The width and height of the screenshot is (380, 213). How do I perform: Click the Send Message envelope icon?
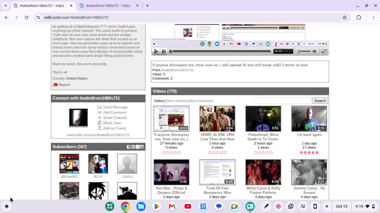pyautogui.click(x=100, y=107)
